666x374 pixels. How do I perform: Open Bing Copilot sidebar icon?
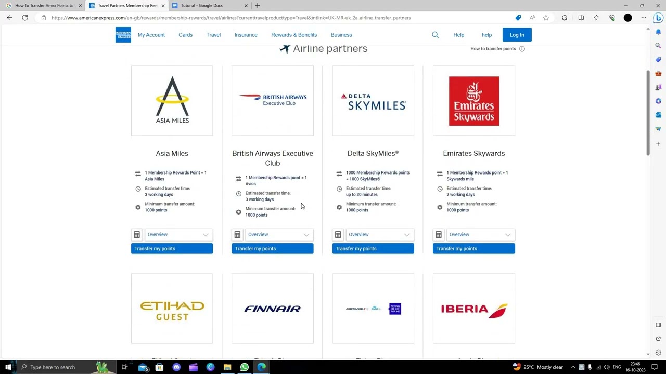[658, 18]
